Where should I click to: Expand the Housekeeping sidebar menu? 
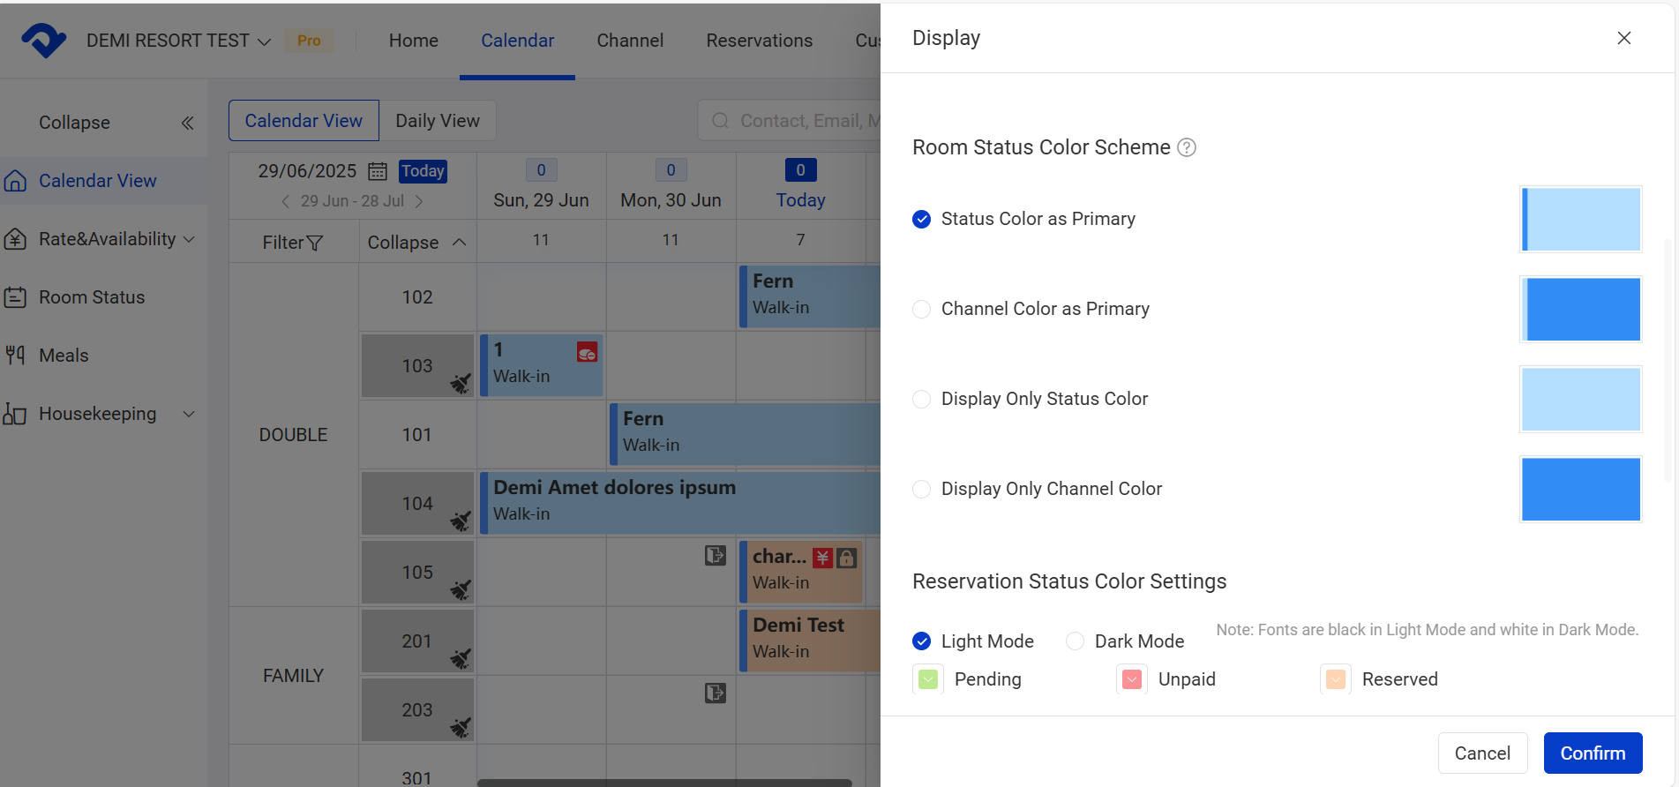coord(189,414)
